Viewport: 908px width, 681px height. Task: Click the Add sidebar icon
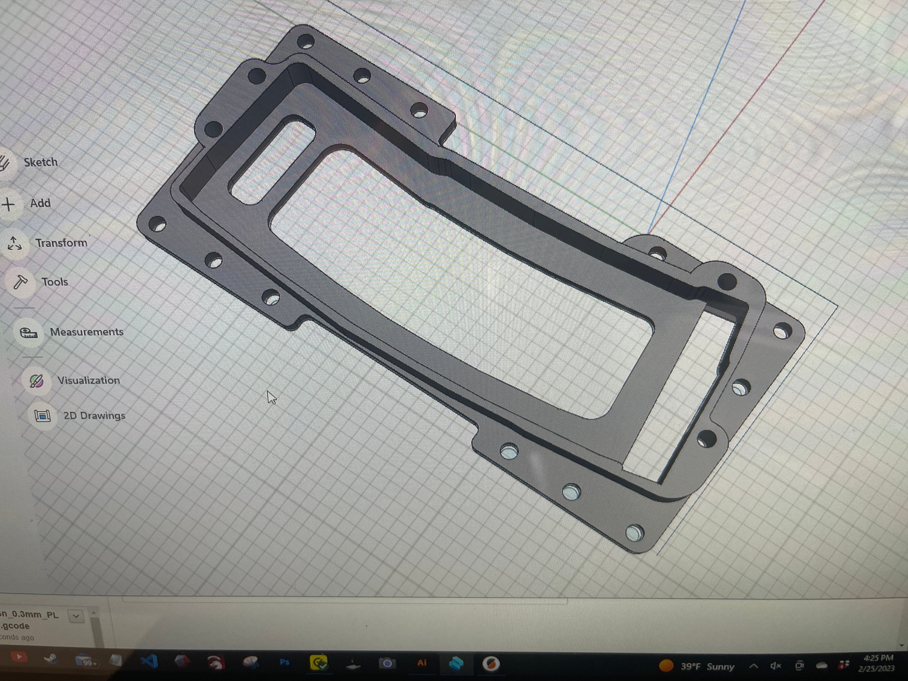click(40, 203)
